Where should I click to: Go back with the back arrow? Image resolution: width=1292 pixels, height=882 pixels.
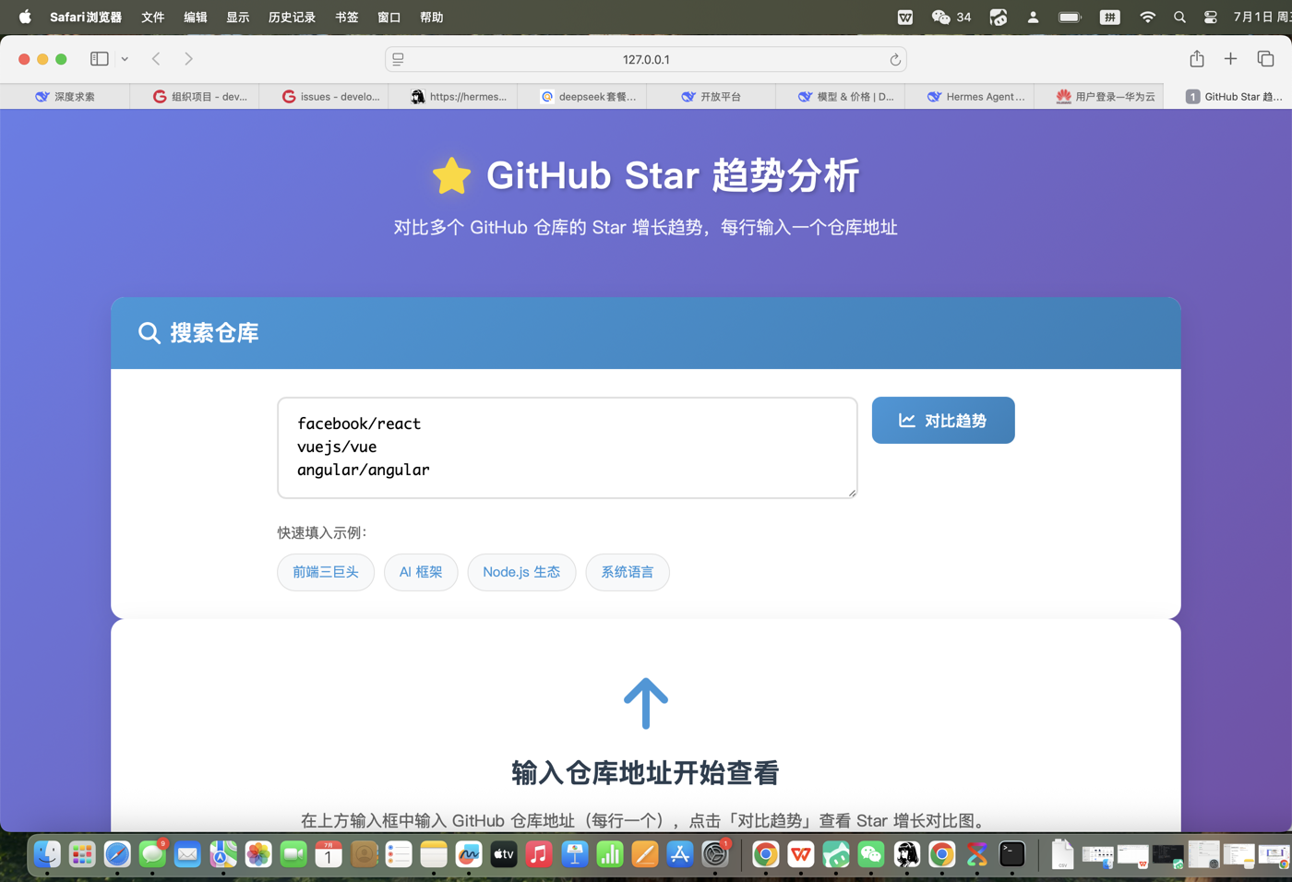point(156,59)
